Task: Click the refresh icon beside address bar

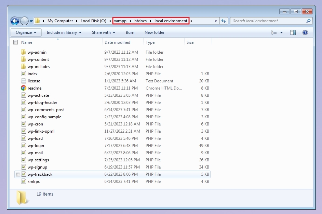Action: click(x=224, y=21)
